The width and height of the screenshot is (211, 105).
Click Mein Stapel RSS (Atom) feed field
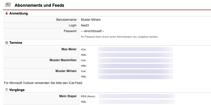[137, 96]
